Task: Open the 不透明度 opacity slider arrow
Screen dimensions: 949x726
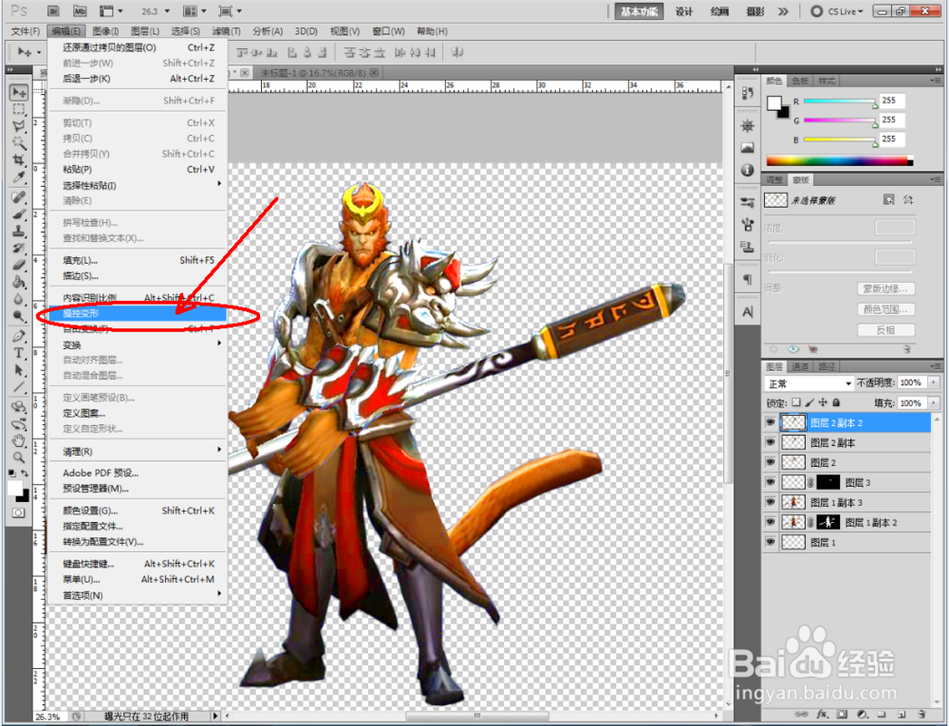Action: tap(934, 382)
